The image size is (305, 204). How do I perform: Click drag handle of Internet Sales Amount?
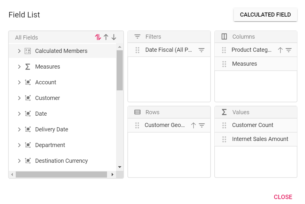coord(224,139)
